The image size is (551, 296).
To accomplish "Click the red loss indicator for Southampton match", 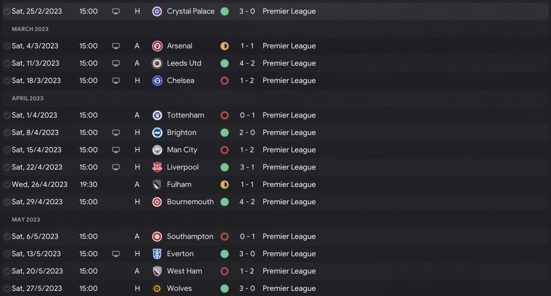I will tap(224, 237).
